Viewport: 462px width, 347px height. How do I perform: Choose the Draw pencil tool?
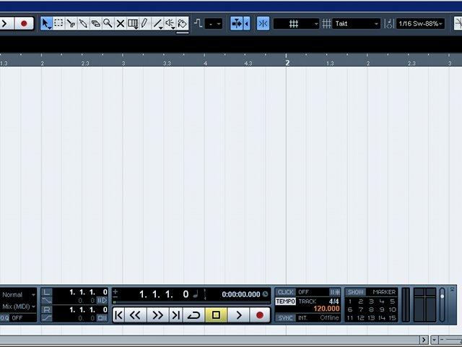click(x=144, y=23)
